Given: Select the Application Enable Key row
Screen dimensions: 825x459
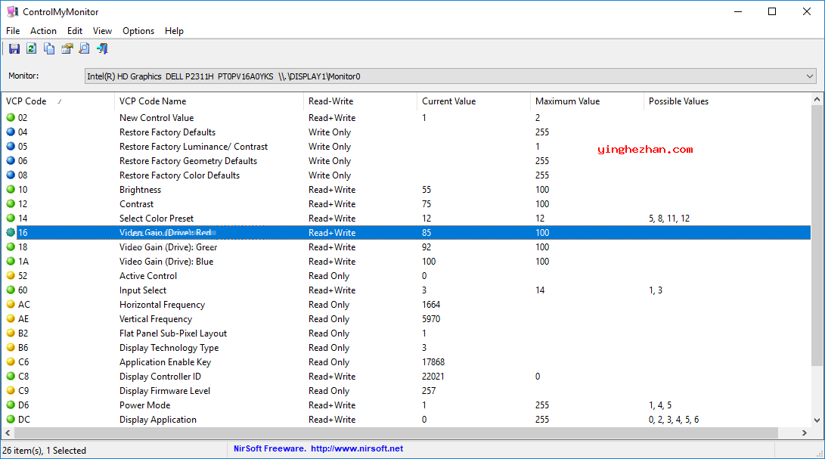Looking at the screenshot, I should [x=406, y=361].
